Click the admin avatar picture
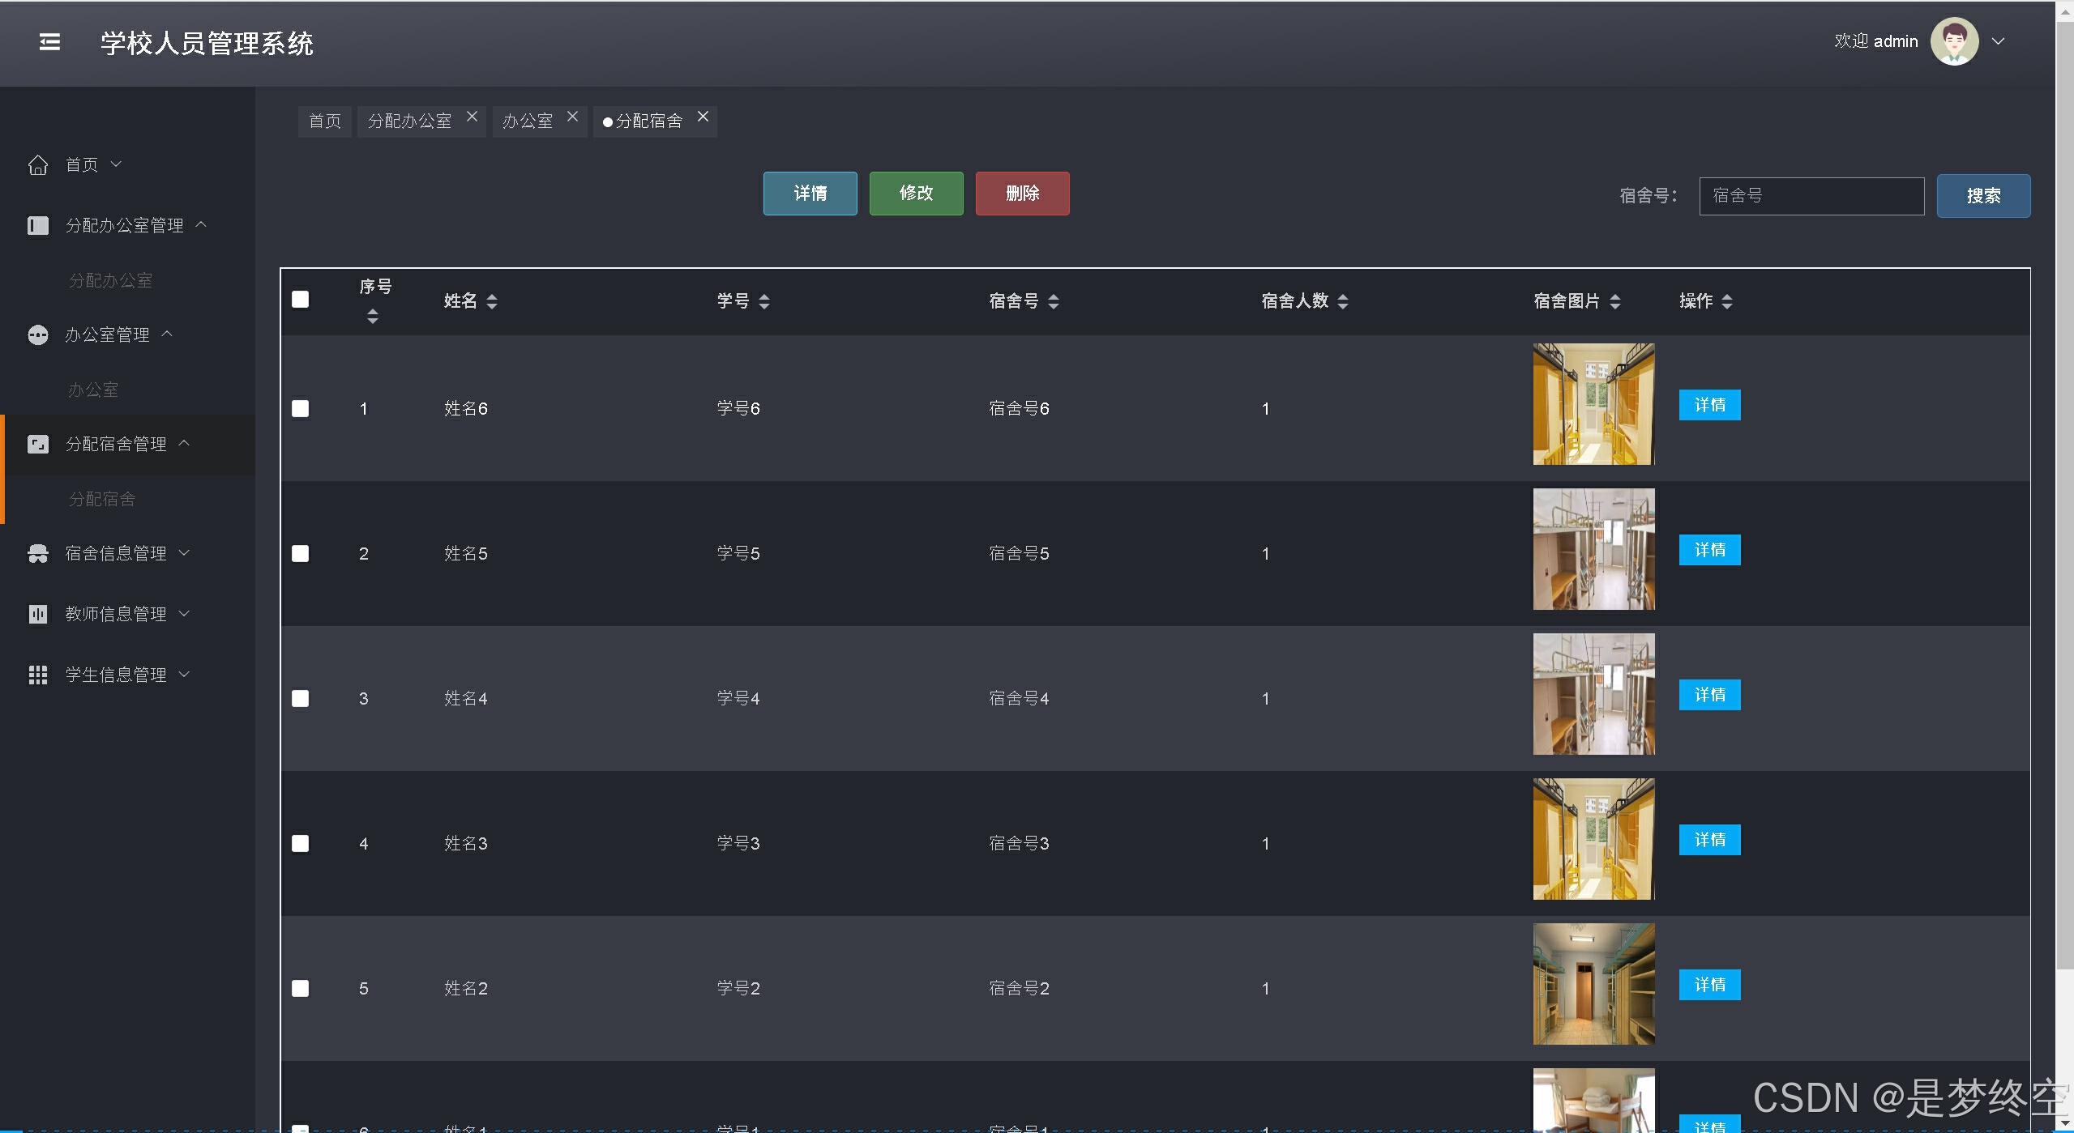The height and width of the screenshot is (1133, 2074). (x=1954, y=41)
